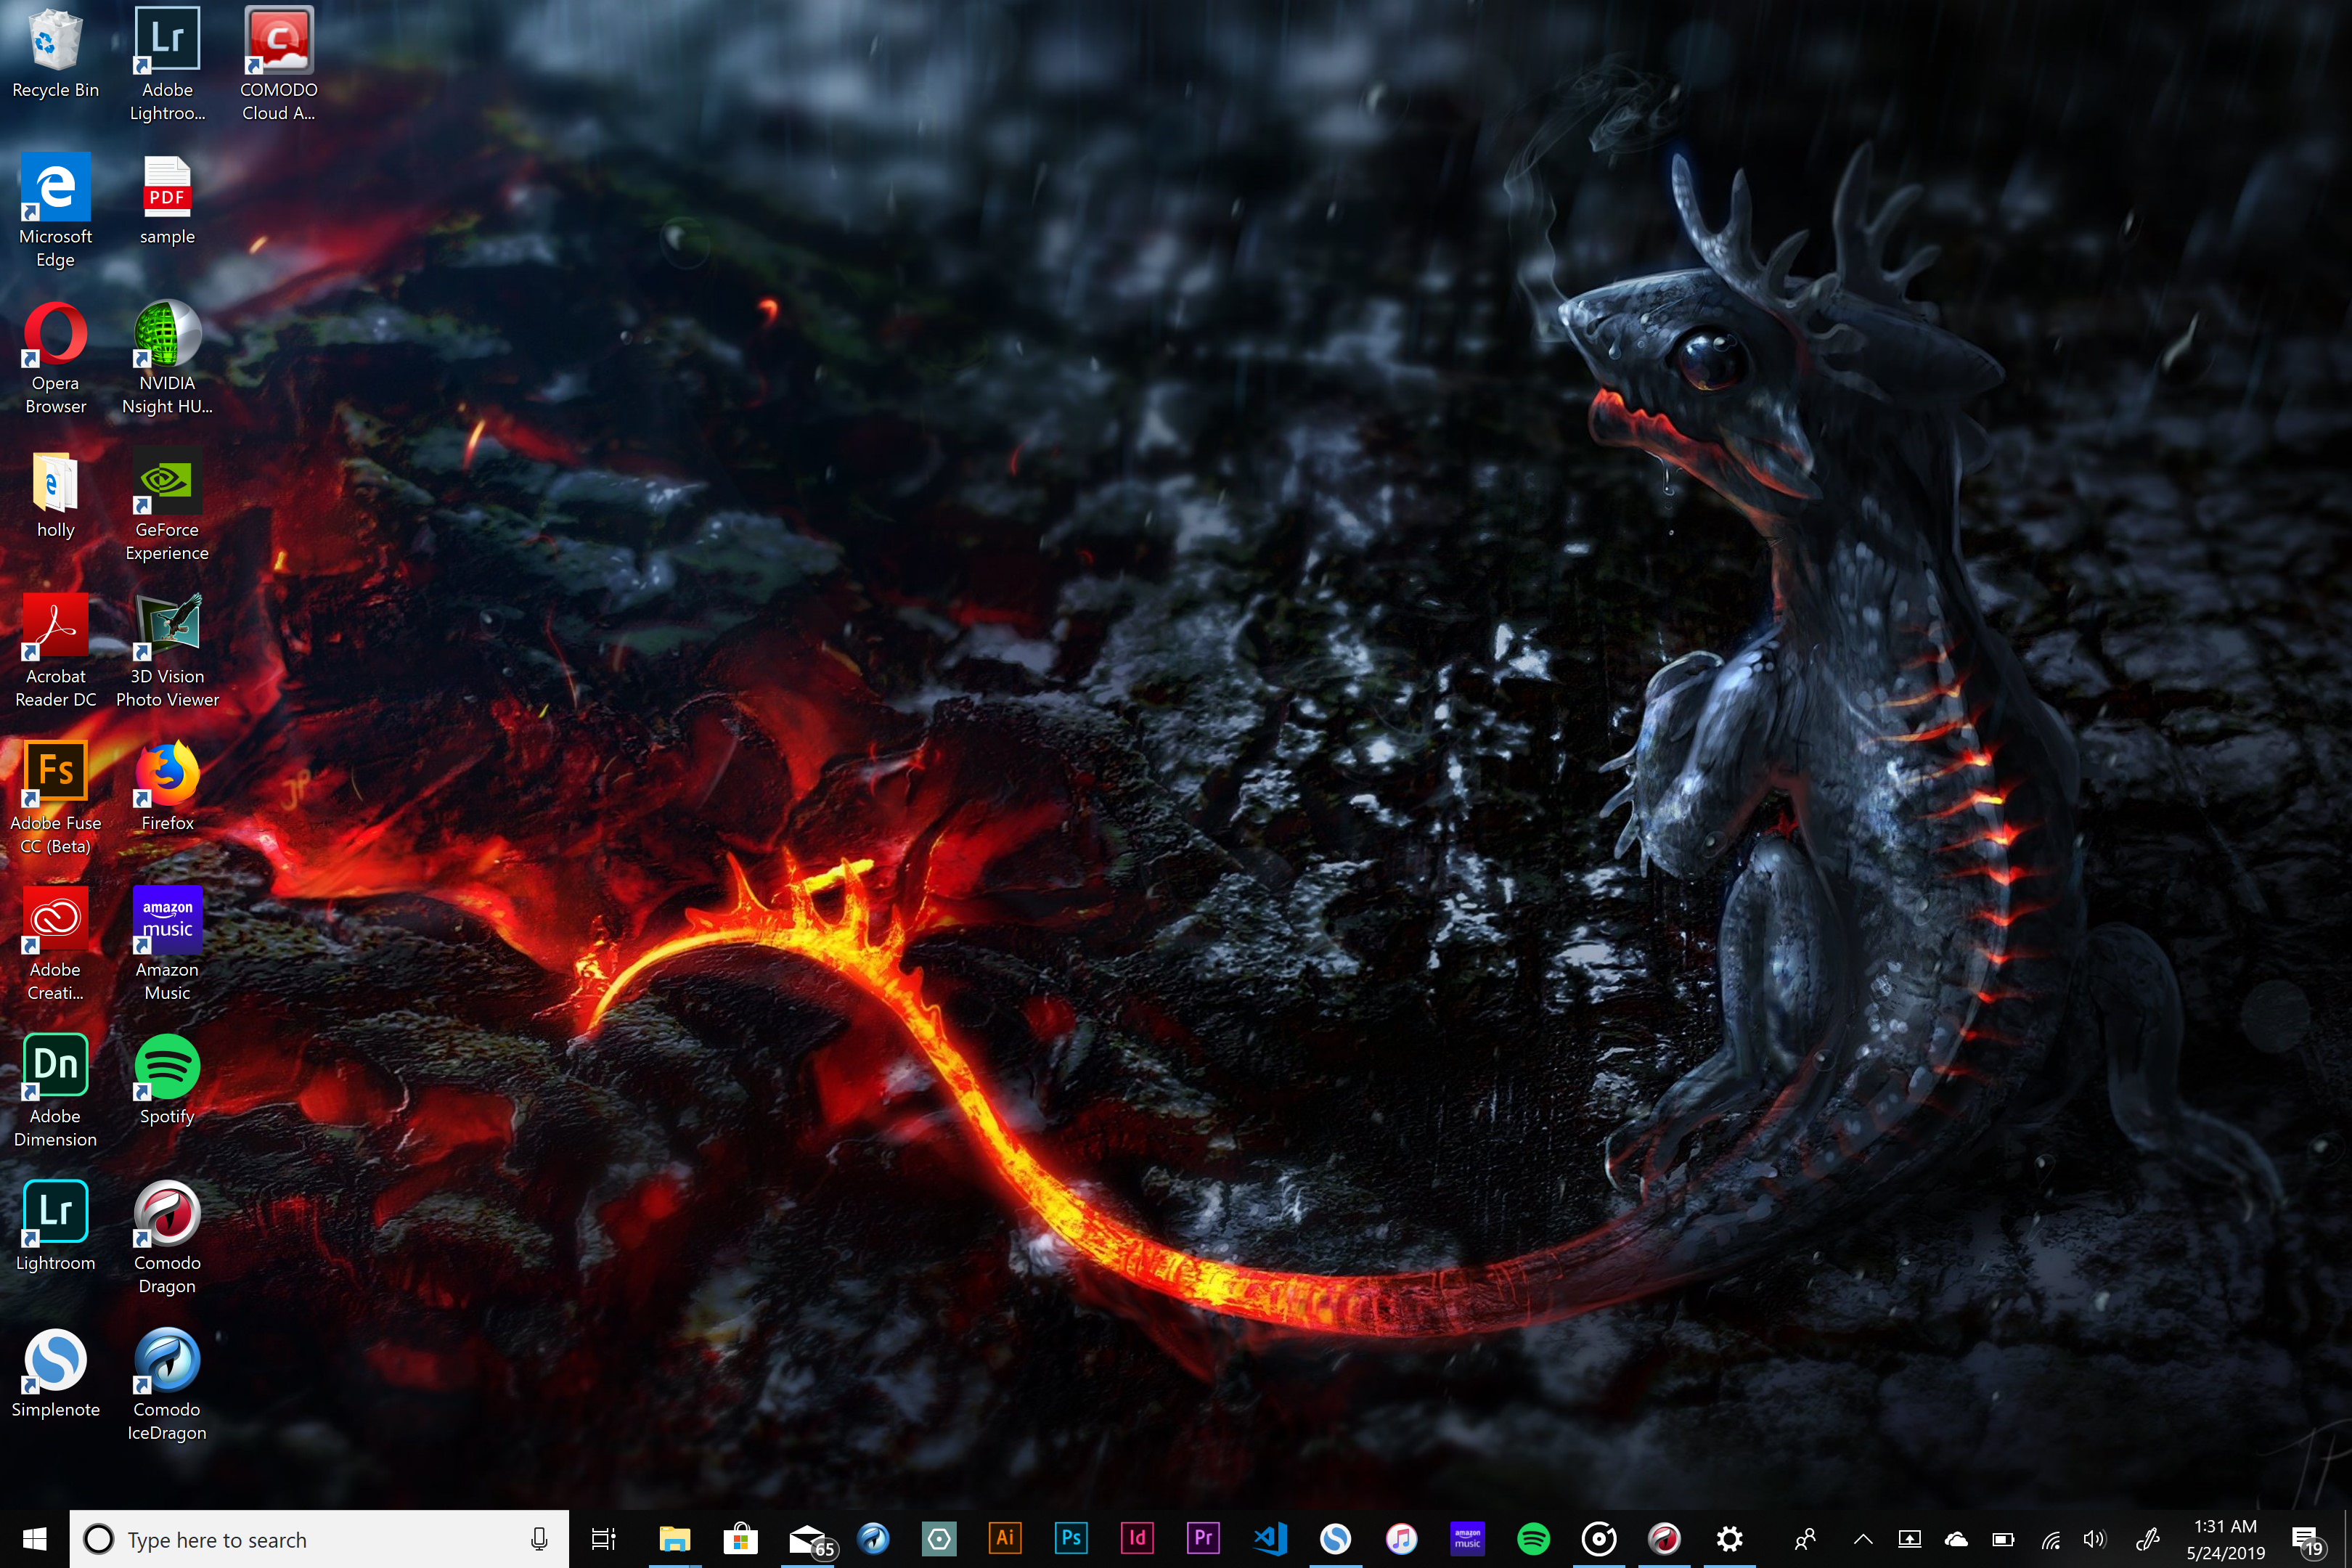Viewport: 2352px width, 1568px height.
Task: Launch Photoshop from the taskbar
Action: tap(1070, 1538)
